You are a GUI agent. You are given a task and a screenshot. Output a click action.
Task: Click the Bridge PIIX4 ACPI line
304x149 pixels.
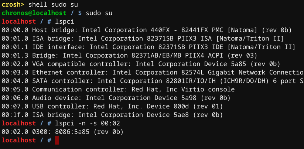pos(129,56)
